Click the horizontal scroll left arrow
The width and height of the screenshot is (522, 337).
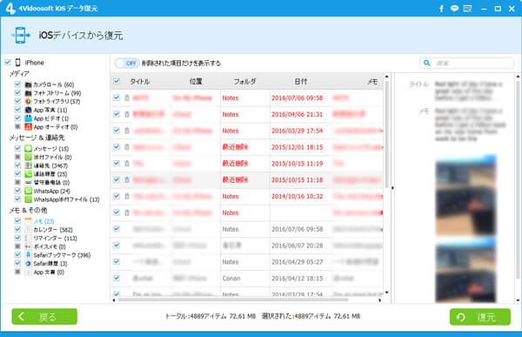114,300
